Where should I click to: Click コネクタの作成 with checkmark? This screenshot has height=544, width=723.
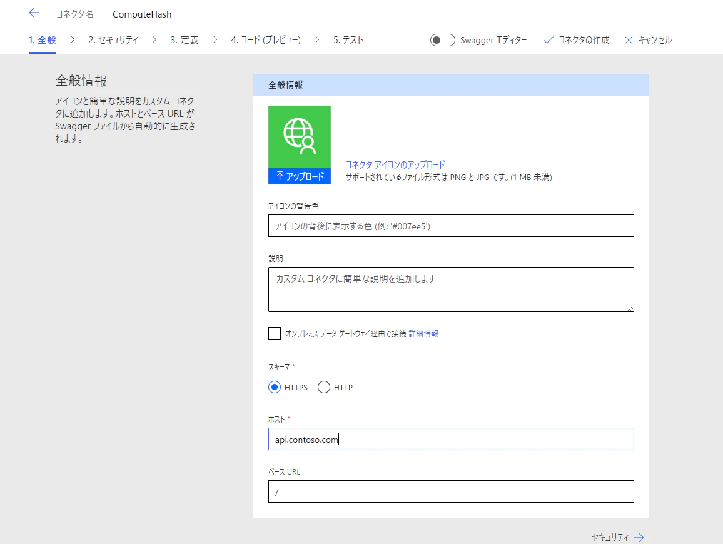[577, 40]
